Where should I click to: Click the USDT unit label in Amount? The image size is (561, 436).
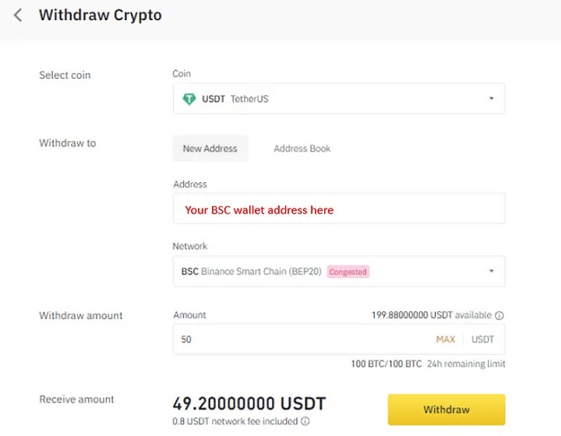point(483,339)
